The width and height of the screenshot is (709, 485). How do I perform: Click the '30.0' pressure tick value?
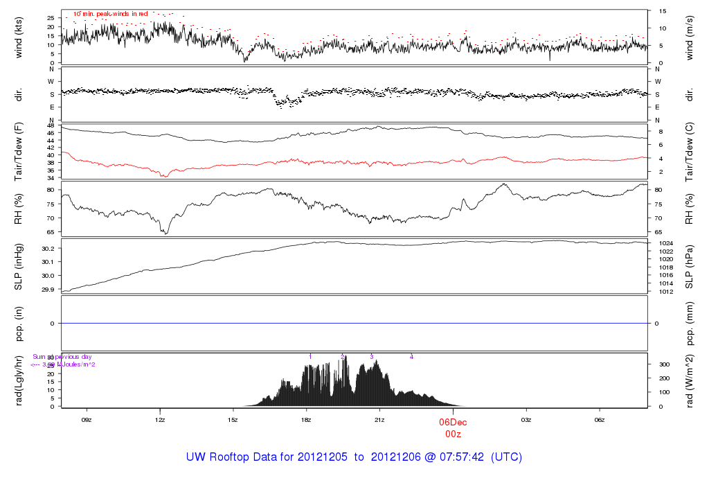click(x=48, y=276)
